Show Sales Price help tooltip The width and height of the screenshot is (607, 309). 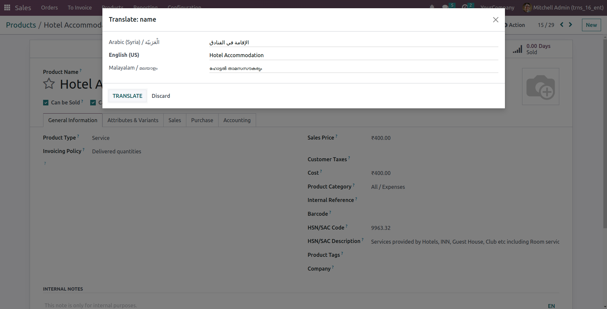pyautogui.click(x=336, y=136)
